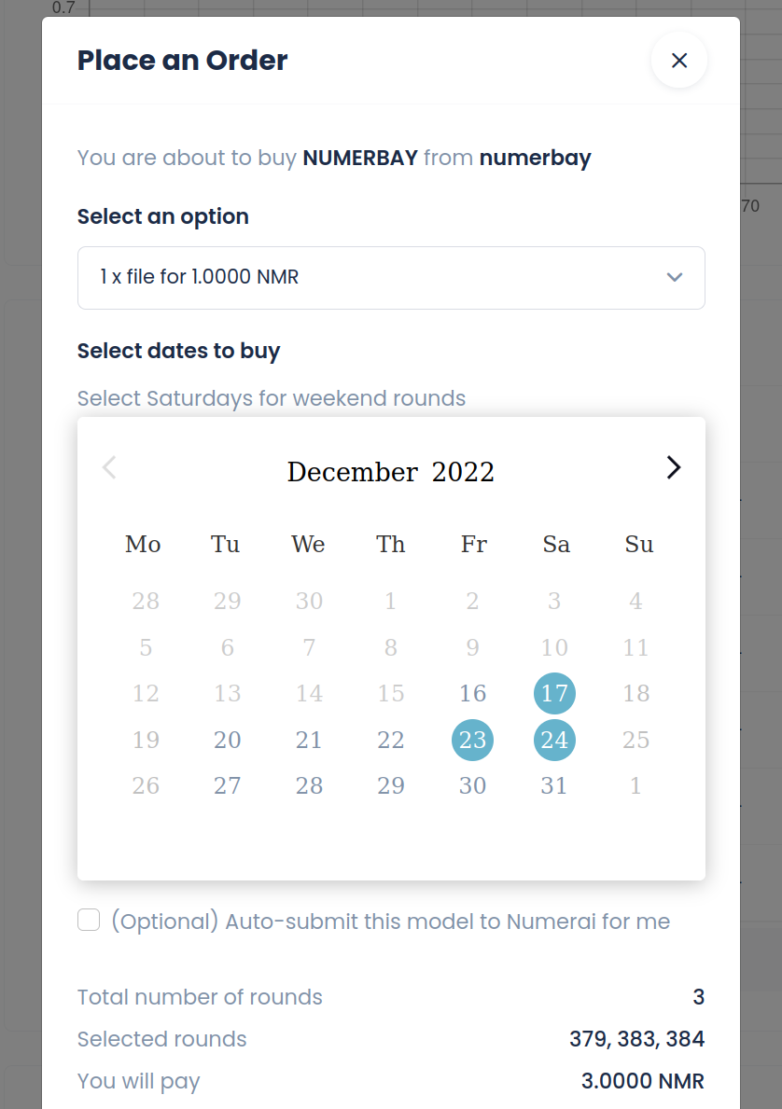This screenshot has height=1109, width=782.
Task: Click the auto-submit option label text
Action: tap(391, 922)
